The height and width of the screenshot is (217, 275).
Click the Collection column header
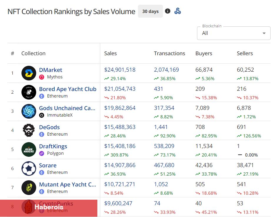33,53
